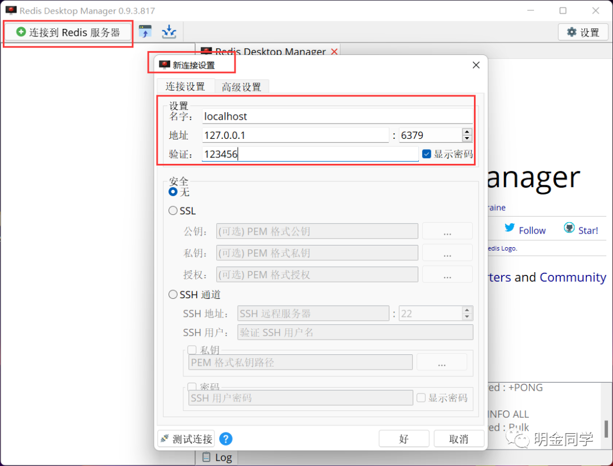This screenshot has height=466, width=613.
Task: Enable the 私钥 checkbox in SSH section
Action: point(192,350)
